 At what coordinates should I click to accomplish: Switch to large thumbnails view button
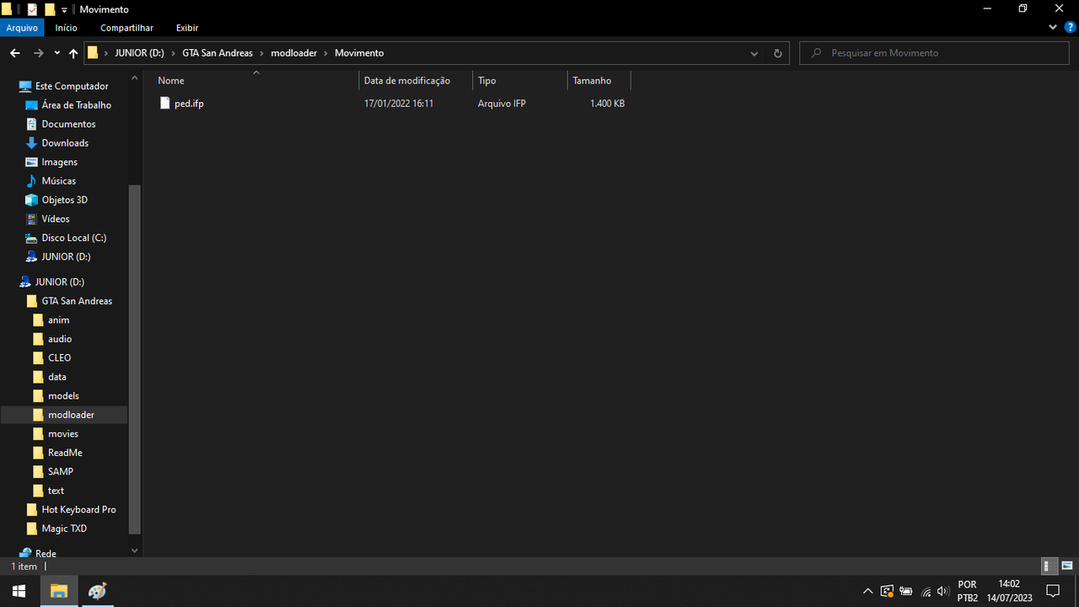click(x=1066, y=567)
